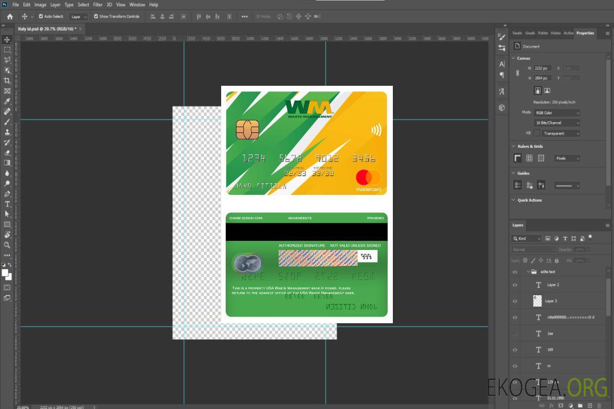Toggle visibility of the '169' text layer
Screen dimensions: 614x409
pyautogui.click(x=515, y=350)
